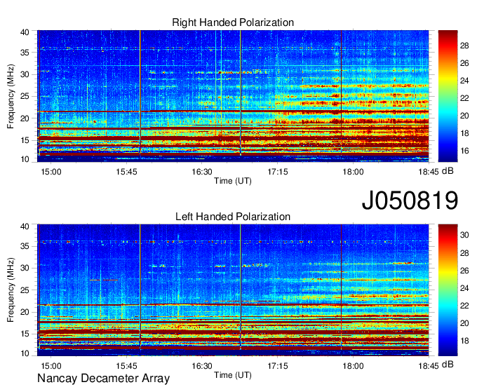Click the "24" dB label on Right Handed colorbar
The image size is (477, 387).
click(464, 81)
